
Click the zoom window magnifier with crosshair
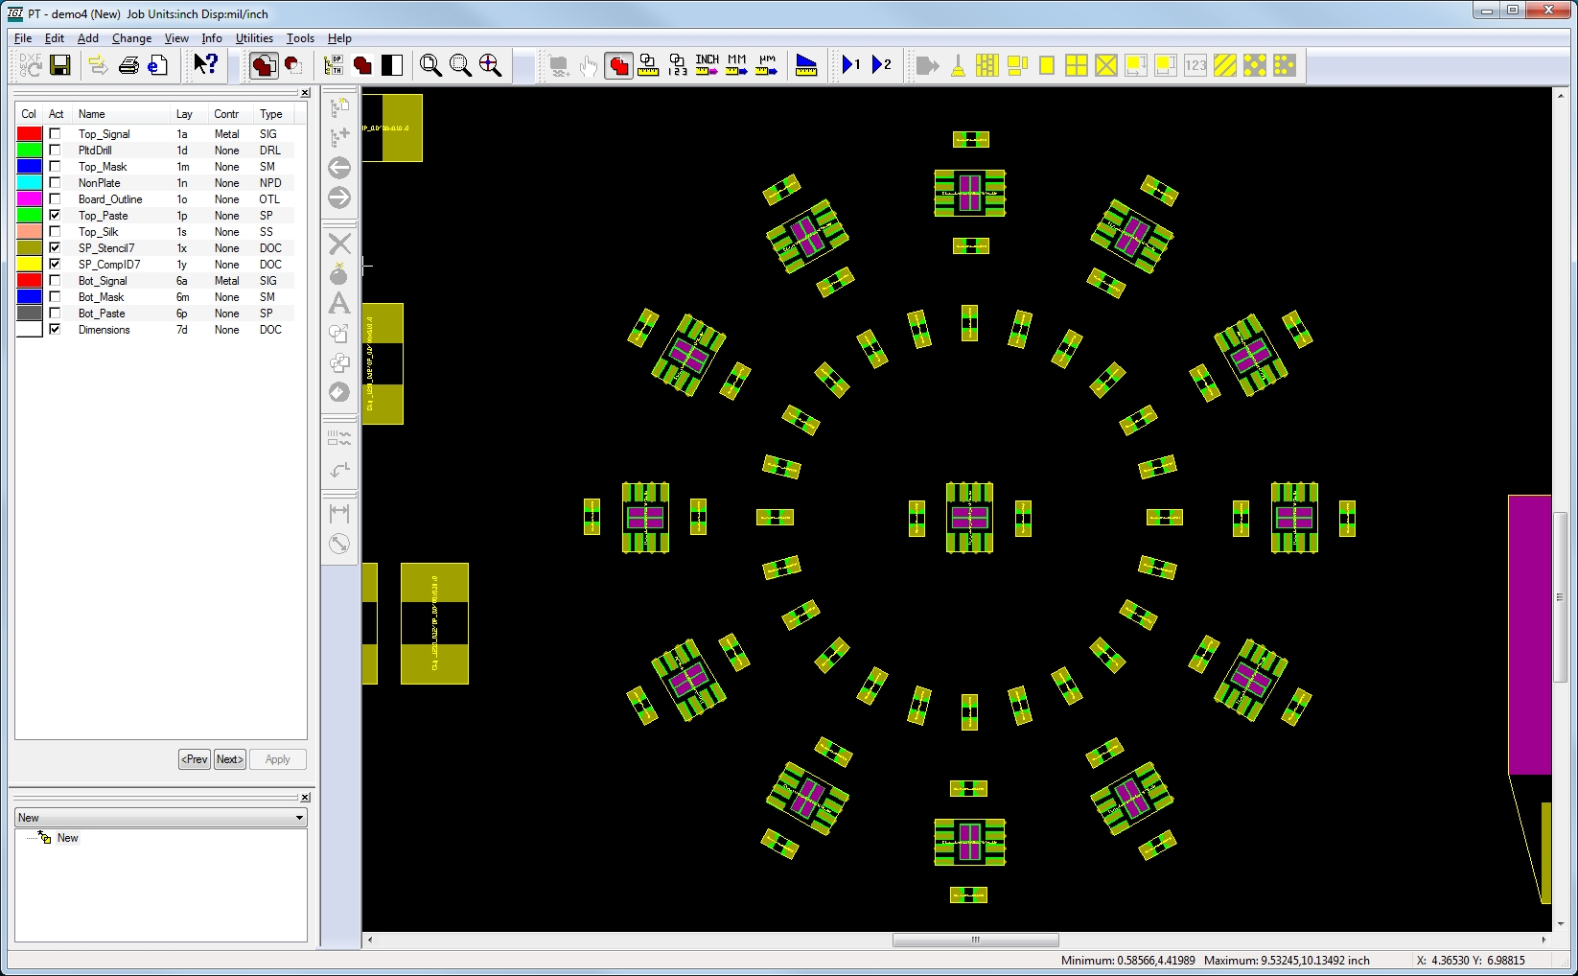[490, 65]
